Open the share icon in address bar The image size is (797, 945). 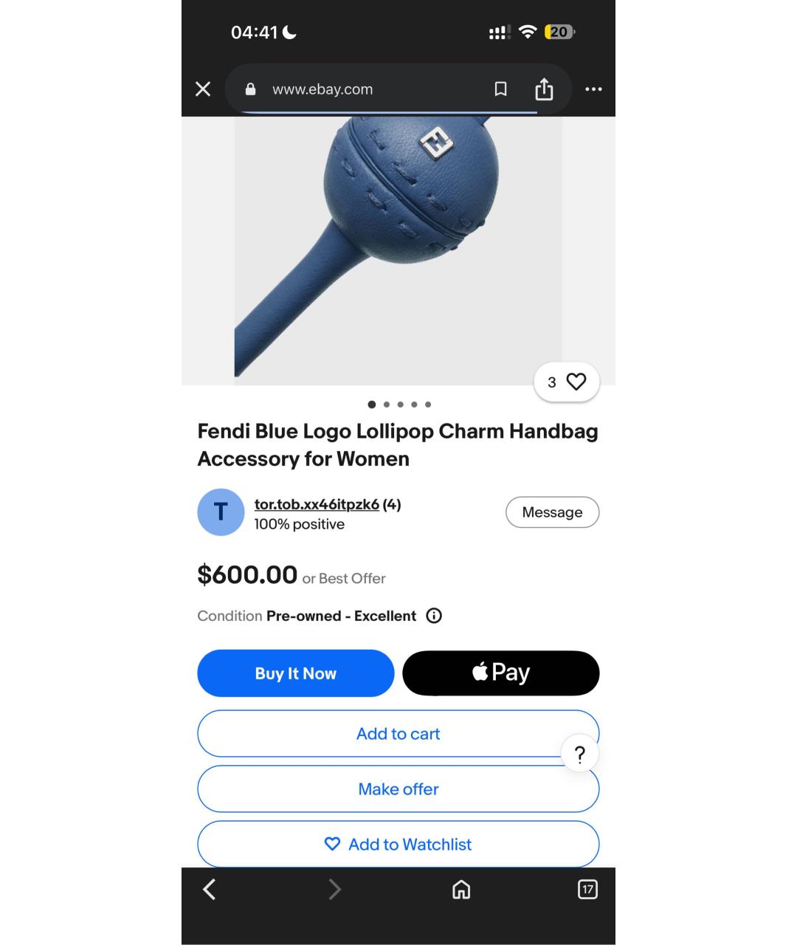click(544, 89)
